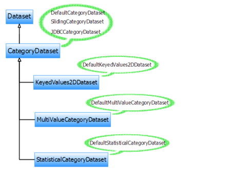
Task: Click SlidingCategoryDataset text in callout
Action: (x=77, y=22)
